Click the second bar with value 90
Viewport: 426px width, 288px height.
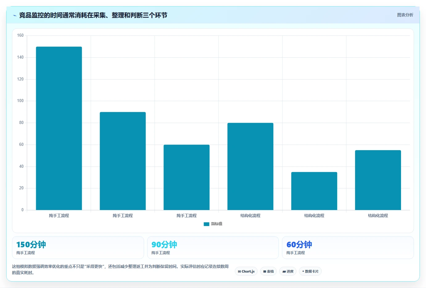tap(123, 161)
